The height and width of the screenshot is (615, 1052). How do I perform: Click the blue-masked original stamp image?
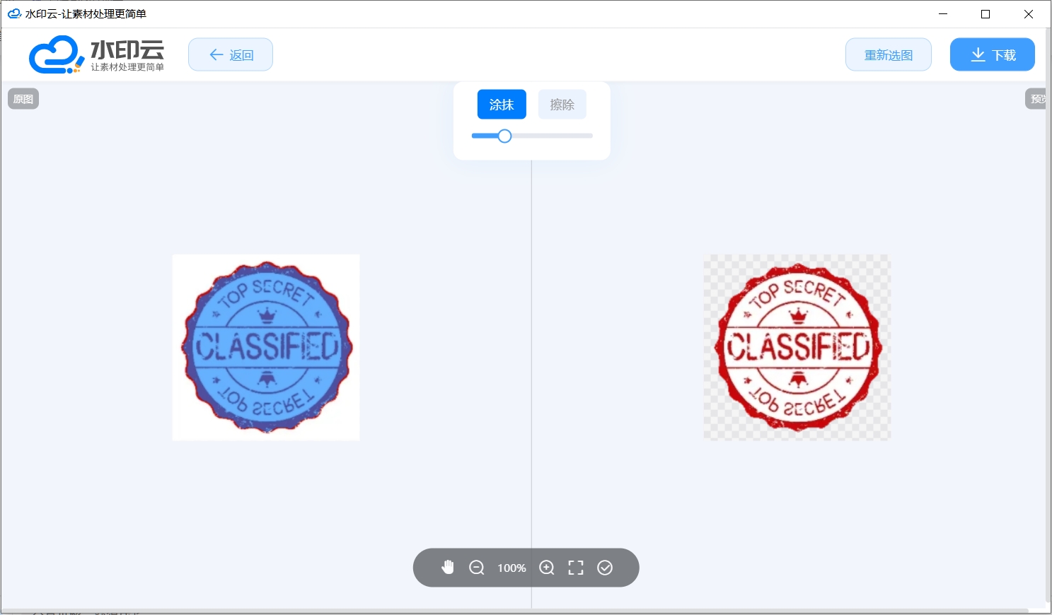[266, 347]
